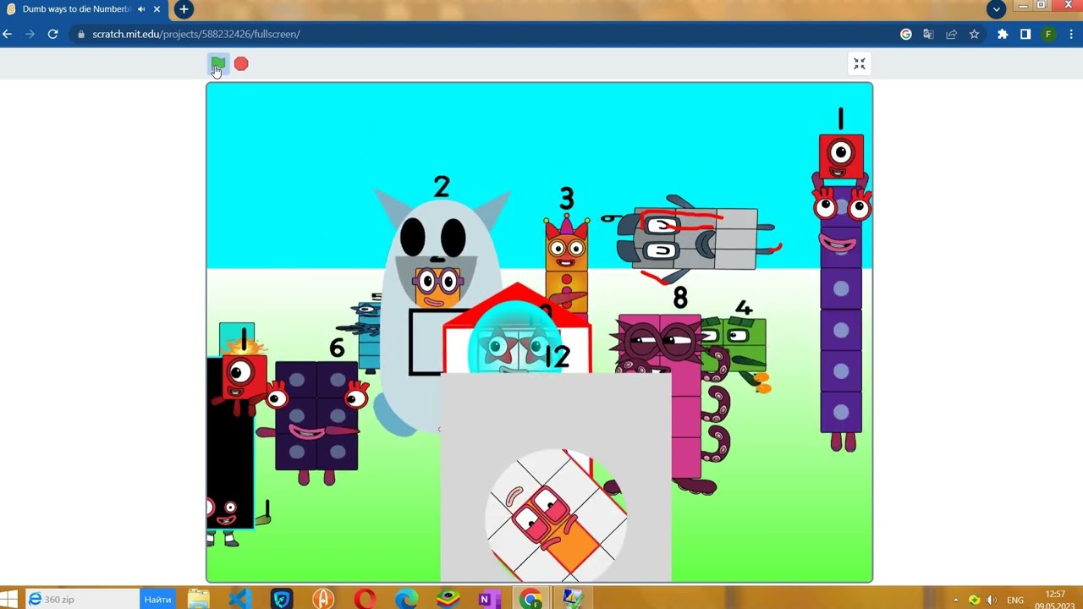Launch Visual Studio Code from the taskbar
Image resolution: width=1083 pixels, height=609 pixels.
[239, 599]
